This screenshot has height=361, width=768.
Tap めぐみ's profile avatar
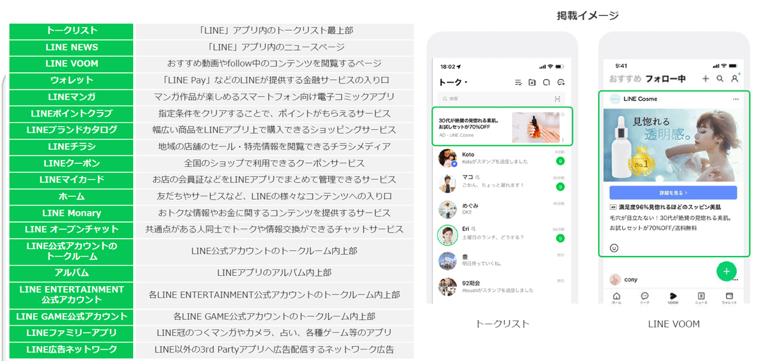pyautogui.click(x=447, y=209)
